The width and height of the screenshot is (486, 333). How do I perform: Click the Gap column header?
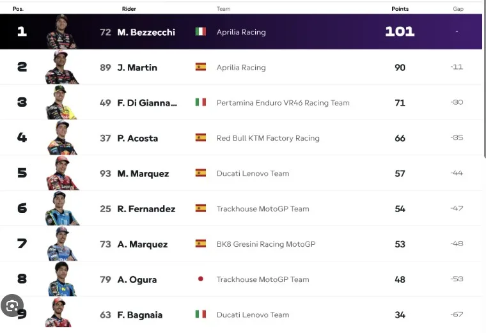[458, 9]
